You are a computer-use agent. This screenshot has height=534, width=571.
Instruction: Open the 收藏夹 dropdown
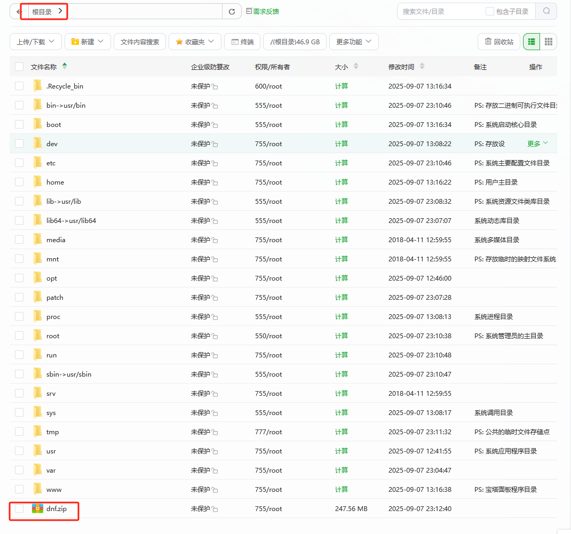pyautogui.click(x=195, y=42)
